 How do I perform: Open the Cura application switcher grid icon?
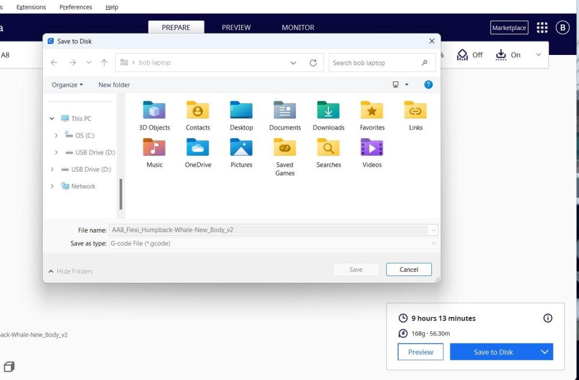[542, 28]
